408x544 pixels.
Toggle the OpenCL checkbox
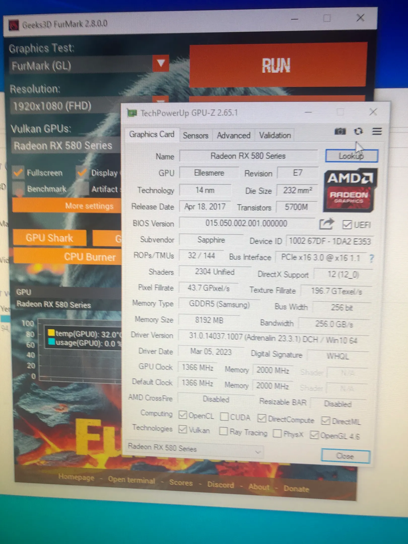point(183,415)
